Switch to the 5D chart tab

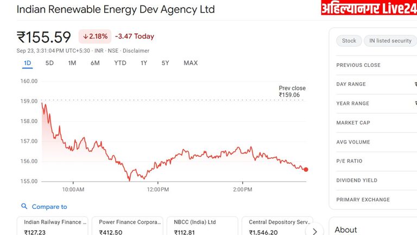coord(49,63)
